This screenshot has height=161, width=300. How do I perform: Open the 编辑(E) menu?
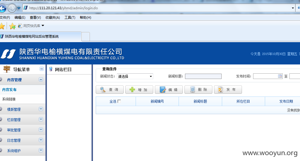20,18
